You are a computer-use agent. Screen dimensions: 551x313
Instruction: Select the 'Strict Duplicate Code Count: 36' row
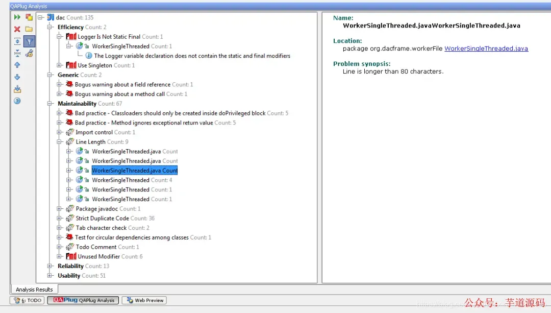tap(115, 218)
